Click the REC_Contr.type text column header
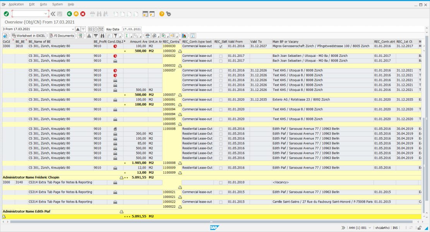 [197, 42]
